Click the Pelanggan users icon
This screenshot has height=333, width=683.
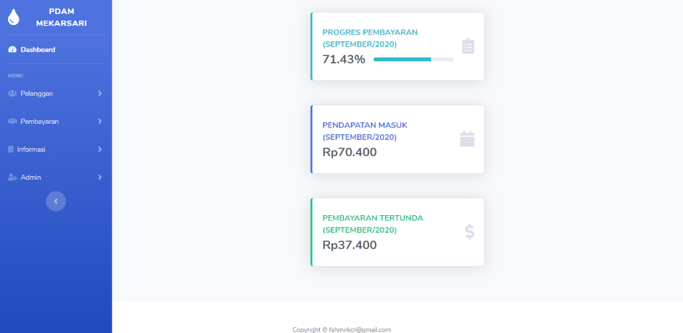(13, 94)
